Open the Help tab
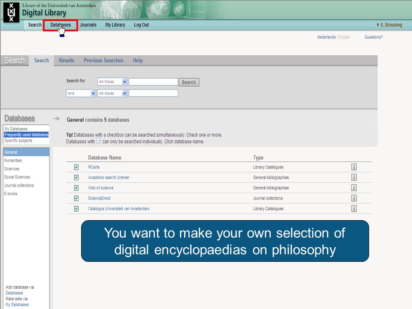 tap(138, 61)
